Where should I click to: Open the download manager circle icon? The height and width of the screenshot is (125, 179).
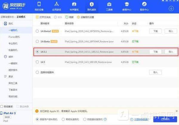[x=171, y=8]
